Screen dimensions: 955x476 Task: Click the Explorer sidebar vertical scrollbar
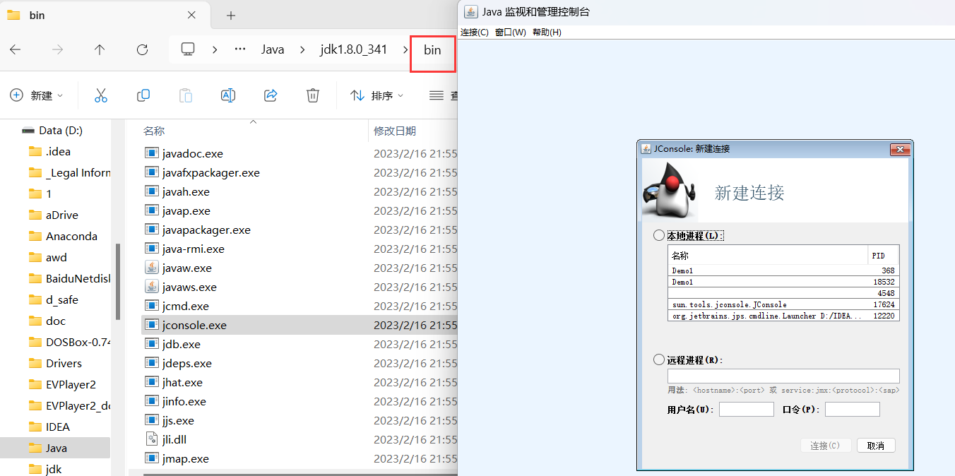pyautogui.click(x=118, y=281)
